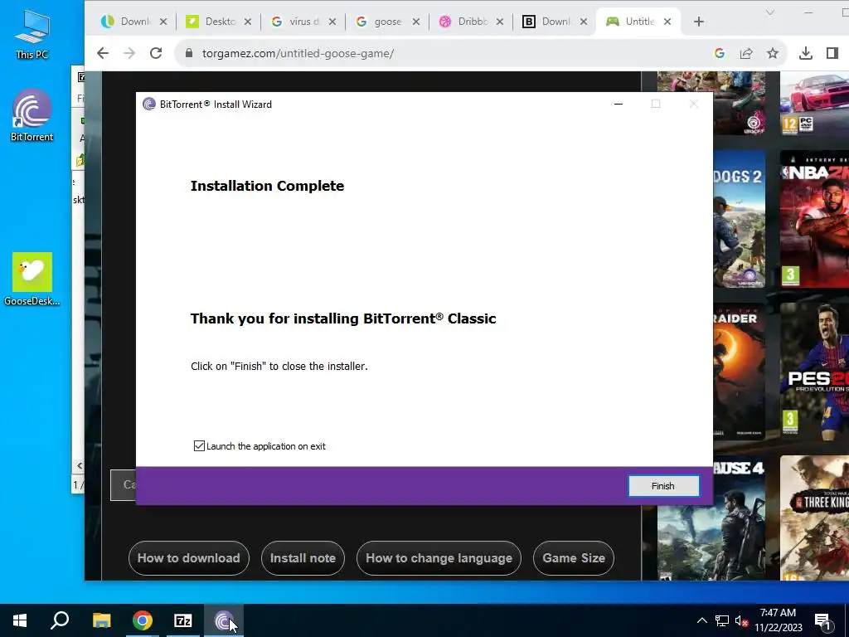
Task: Click the BitTorrent logo in wizard title bar
Action: coord(149,104)
